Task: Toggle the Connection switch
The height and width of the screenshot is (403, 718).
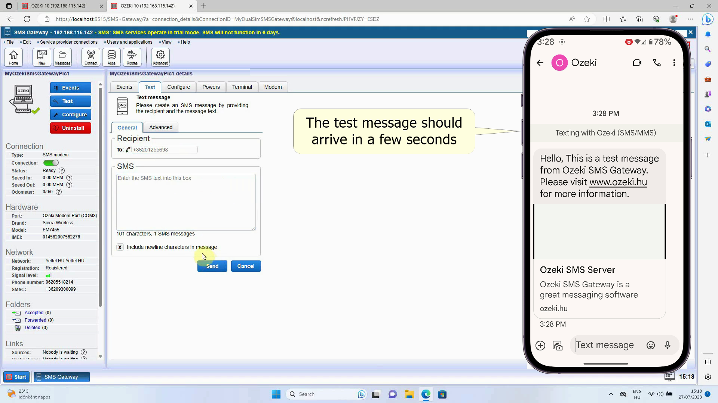Action: pyautogui.click(x=51, y=163)
